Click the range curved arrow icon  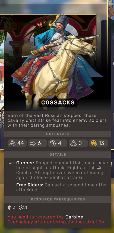tap(53, 143)
